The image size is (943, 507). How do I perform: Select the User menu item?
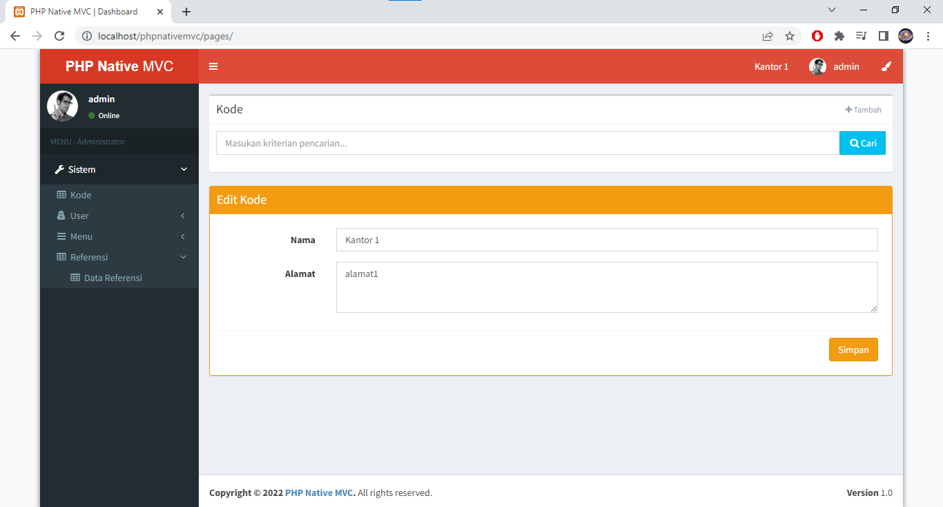(x=119, y=216)
